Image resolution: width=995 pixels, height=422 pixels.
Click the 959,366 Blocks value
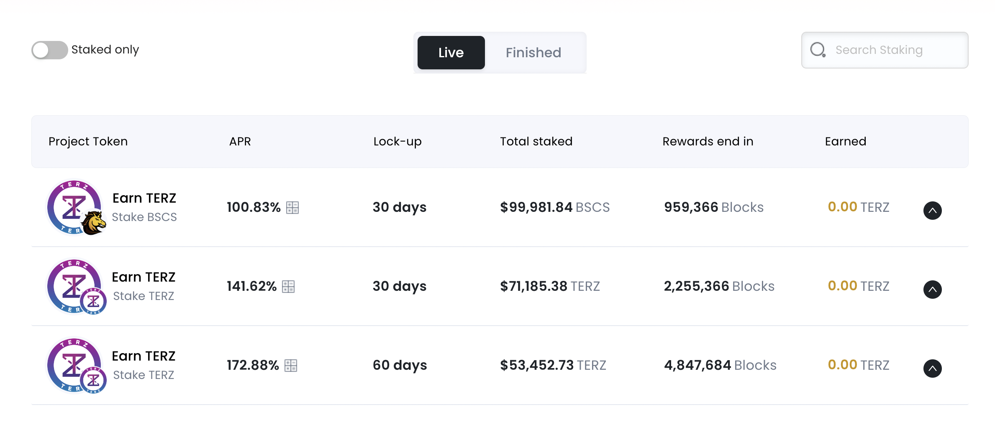tap(714, 207)
